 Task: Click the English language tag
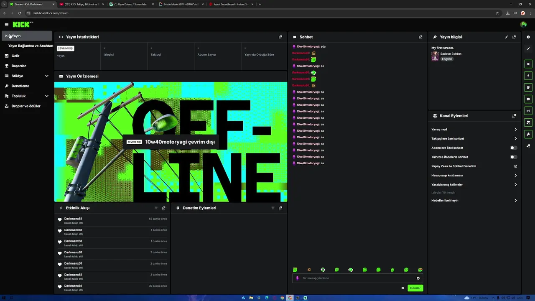click(x=447, y=59)
